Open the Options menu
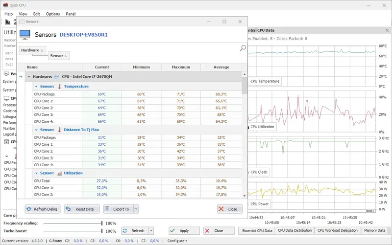The height and width of the screenshot is (245, 392). 53,14
